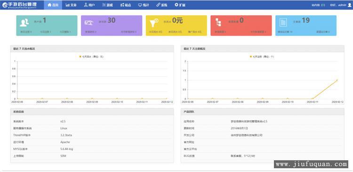Click the 产品团队 panel header

click(263, 112)
